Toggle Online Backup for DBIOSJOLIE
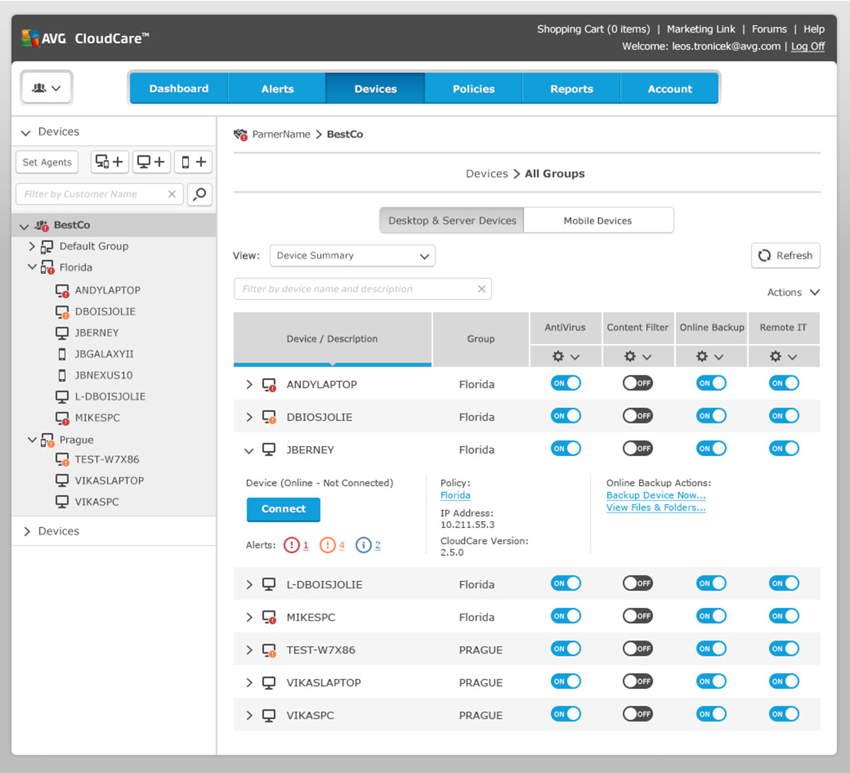This screenshot has width=850, height=773. click(711, 416)
